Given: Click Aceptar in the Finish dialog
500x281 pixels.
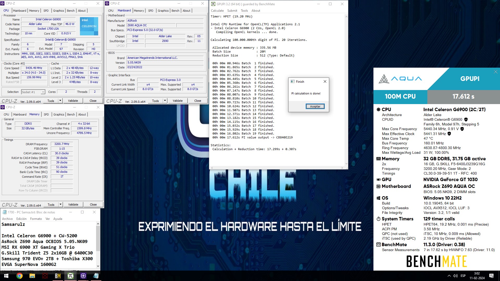Looking at the screenshot, I should point(315,106).
